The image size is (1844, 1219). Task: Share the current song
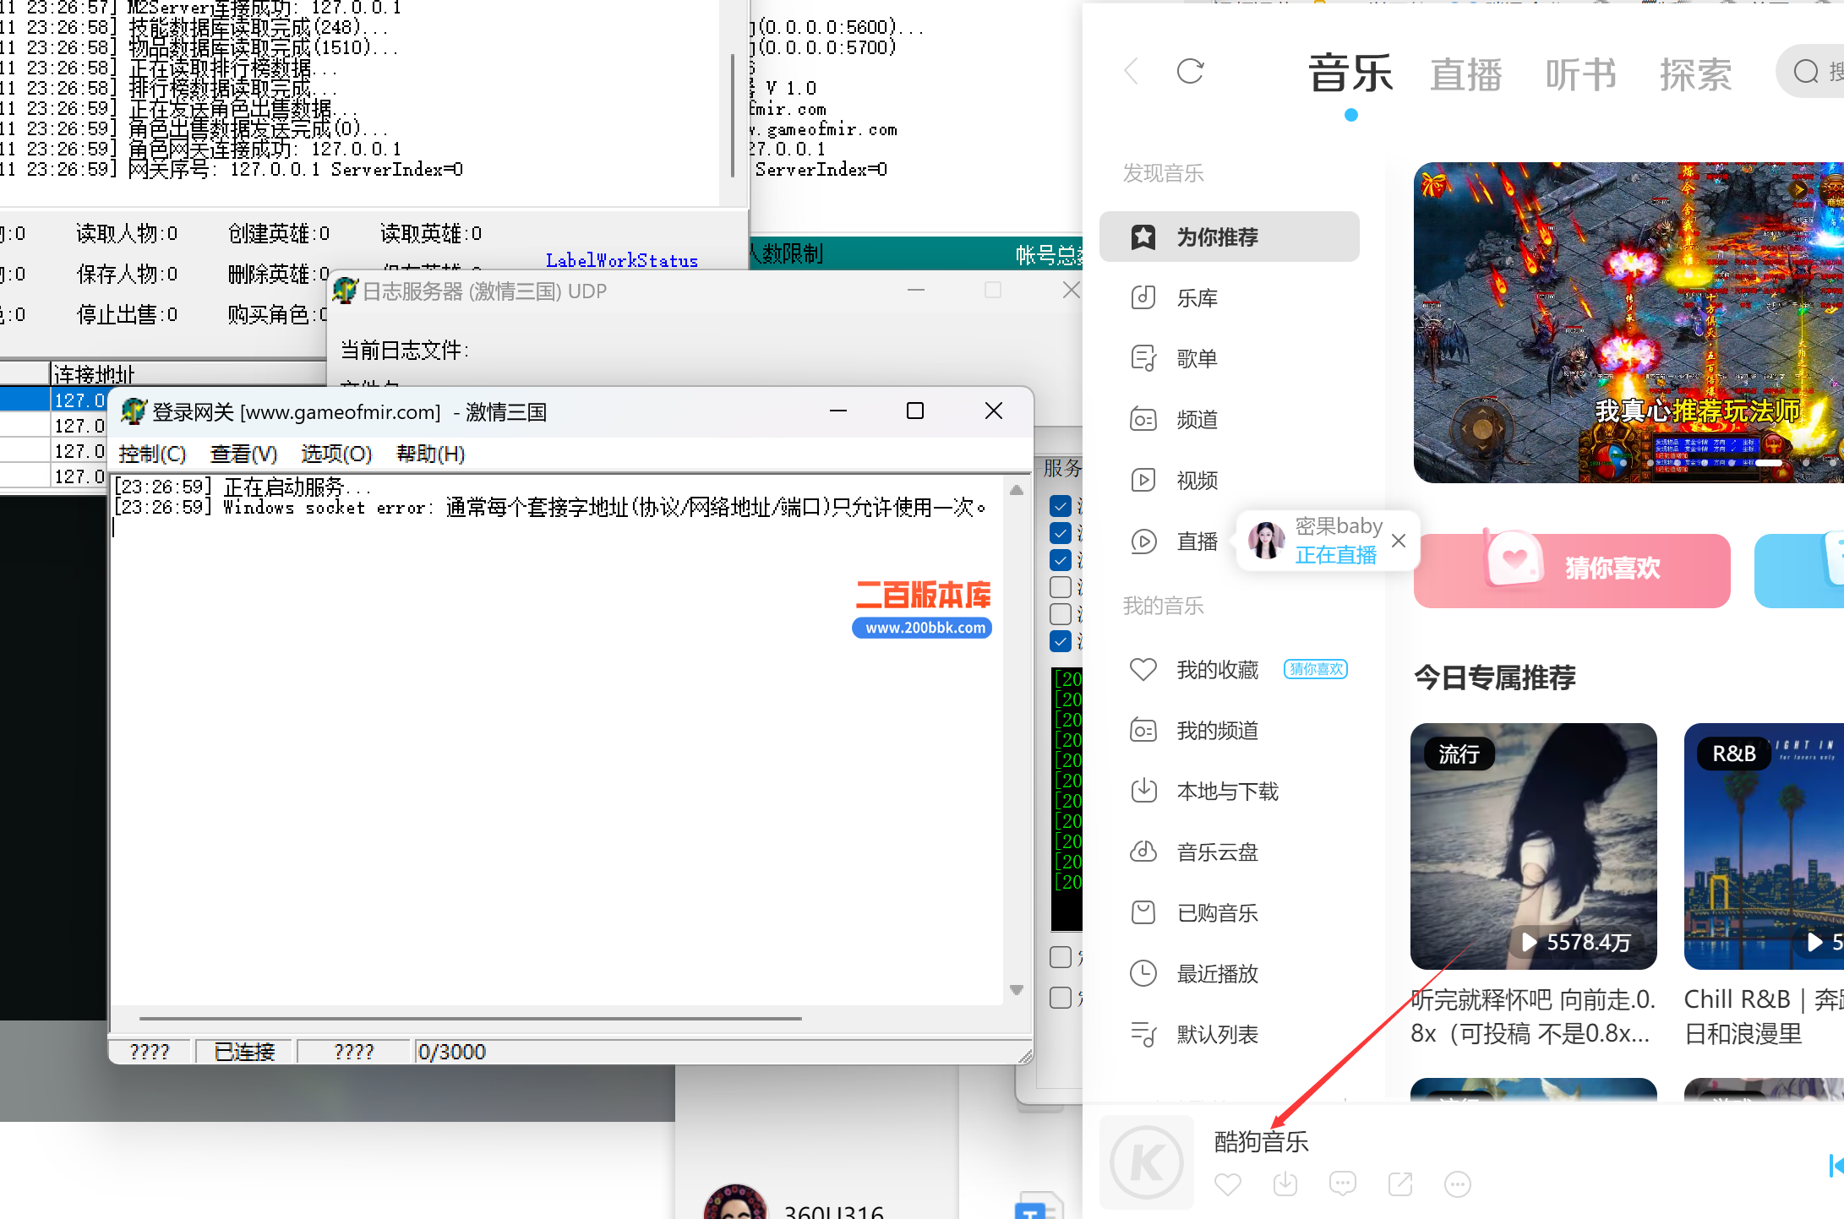click(x=1400, y=1184)
